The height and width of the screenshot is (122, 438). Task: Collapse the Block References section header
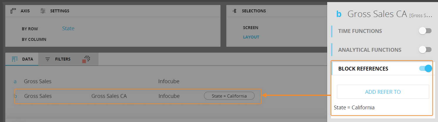363,68
